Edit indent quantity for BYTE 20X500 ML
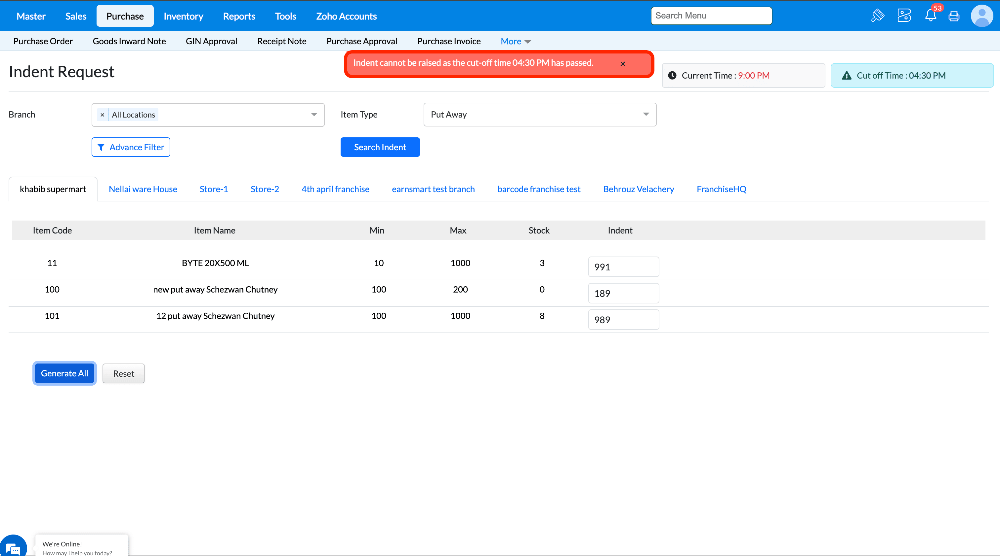Screen dimensions: 1000x556 623,267
